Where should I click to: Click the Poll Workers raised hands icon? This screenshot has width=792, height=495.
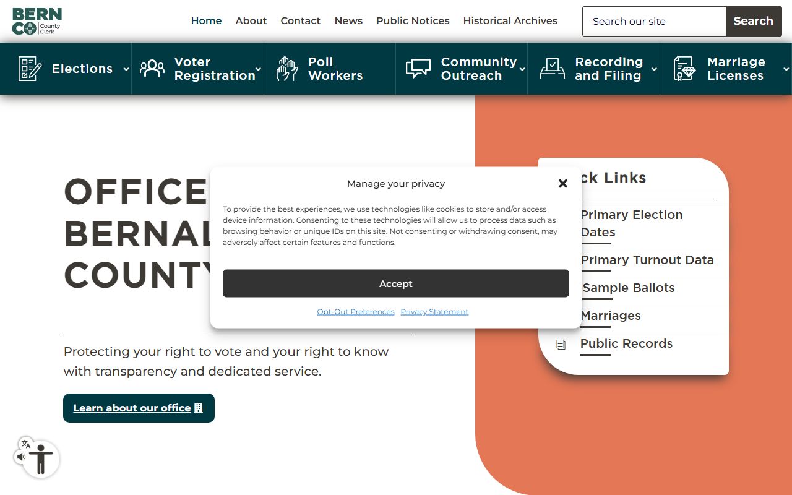(286, 69)
